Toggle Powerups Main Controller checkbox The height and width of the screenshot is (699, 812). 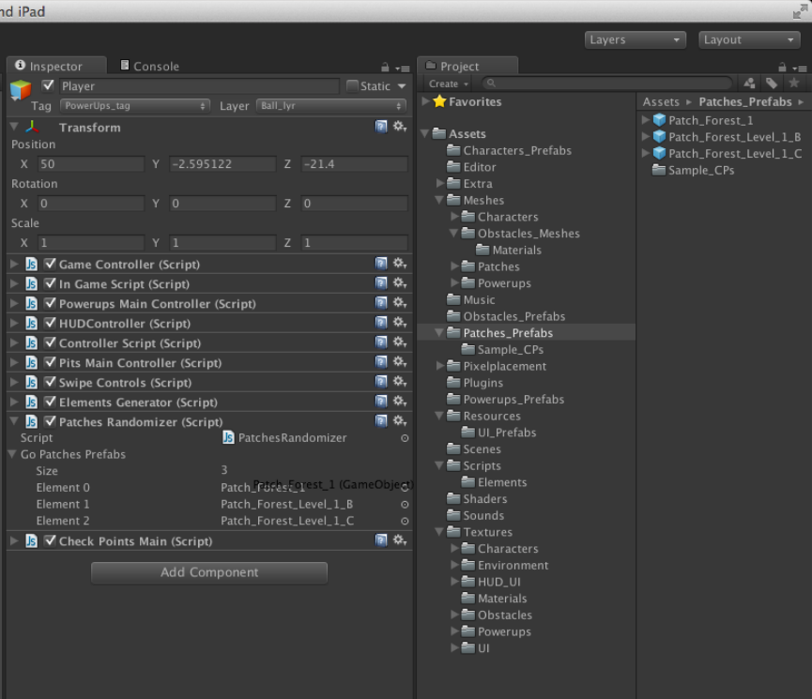50,303
